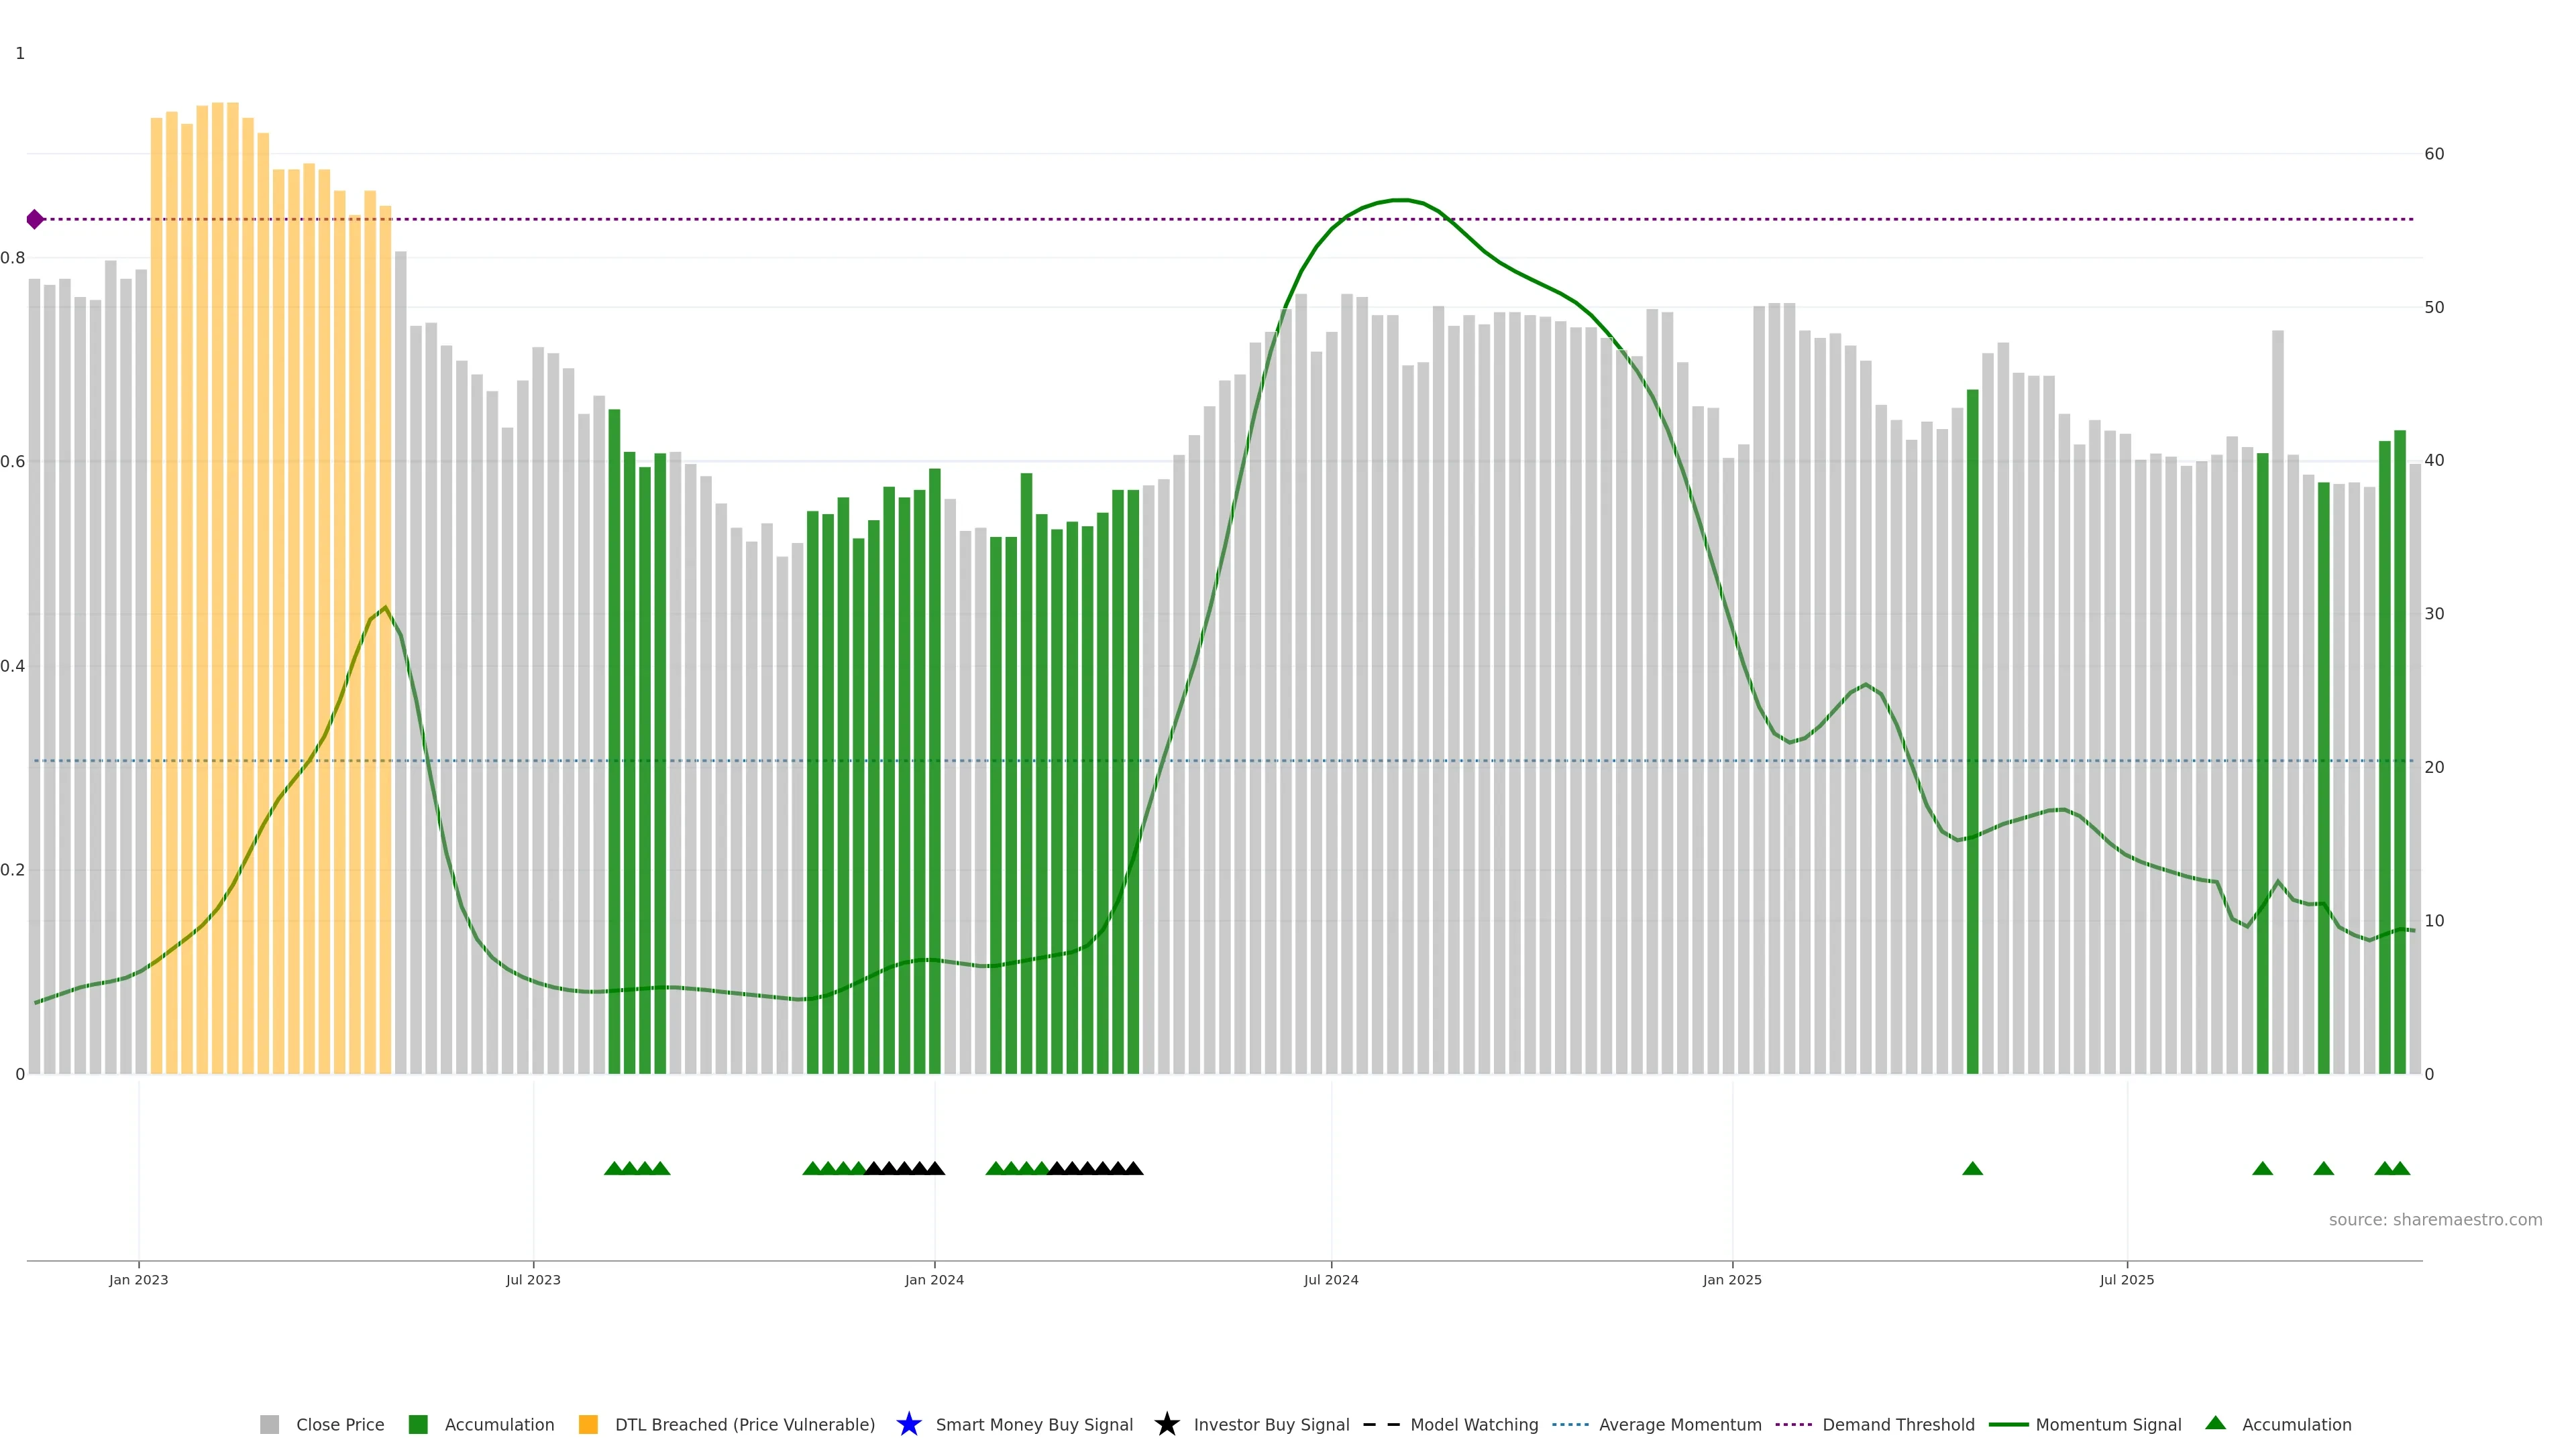Click the Jul 2024 axis label
Viewport: 2576px width, 1448px height.
pos(1331,1279)
